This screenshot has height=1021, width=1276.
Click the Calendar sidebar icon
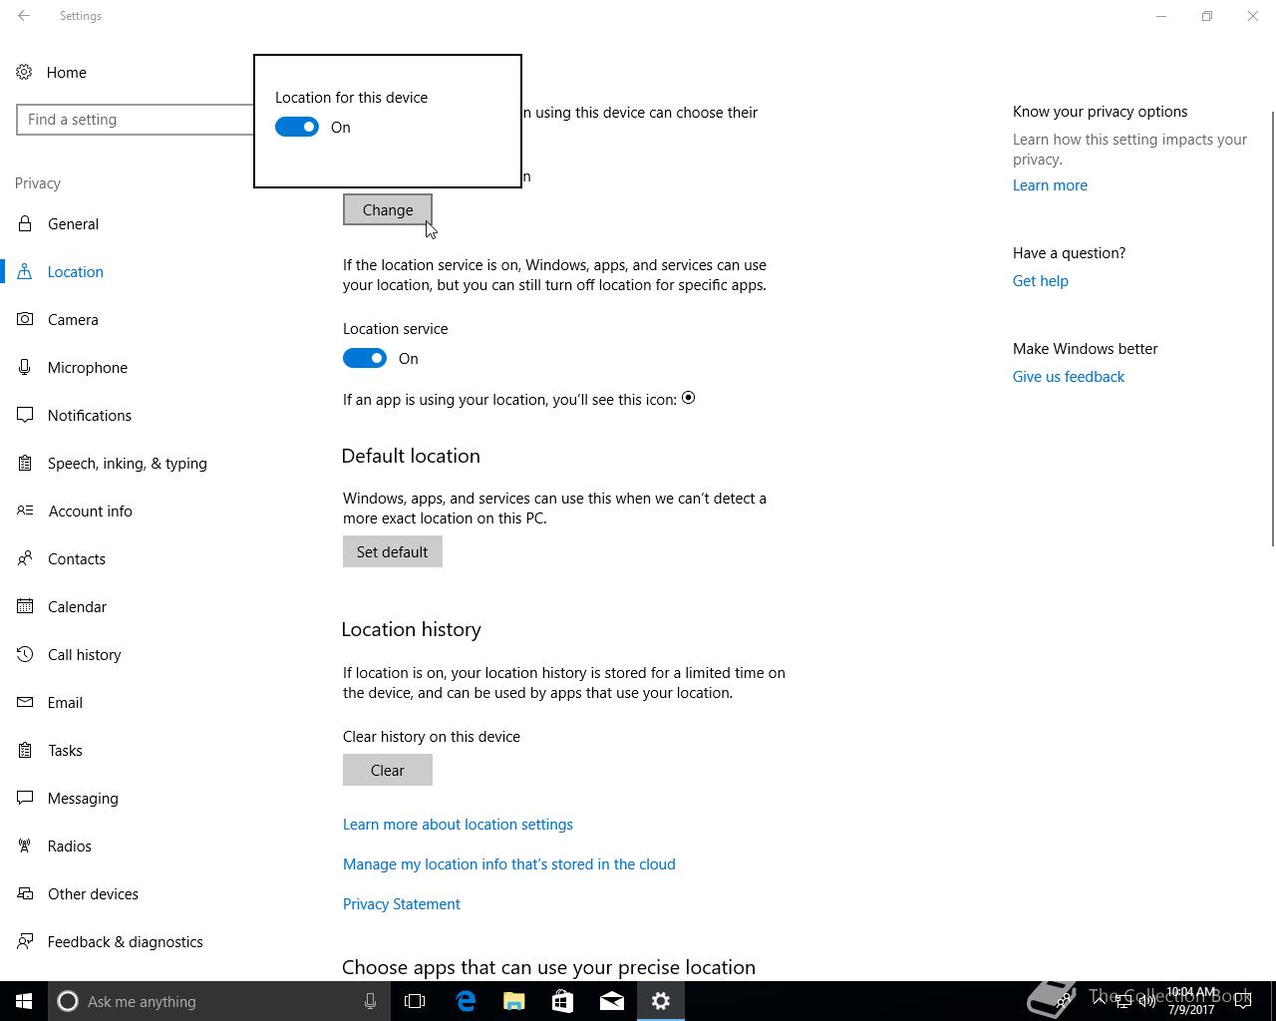point(25,606)
